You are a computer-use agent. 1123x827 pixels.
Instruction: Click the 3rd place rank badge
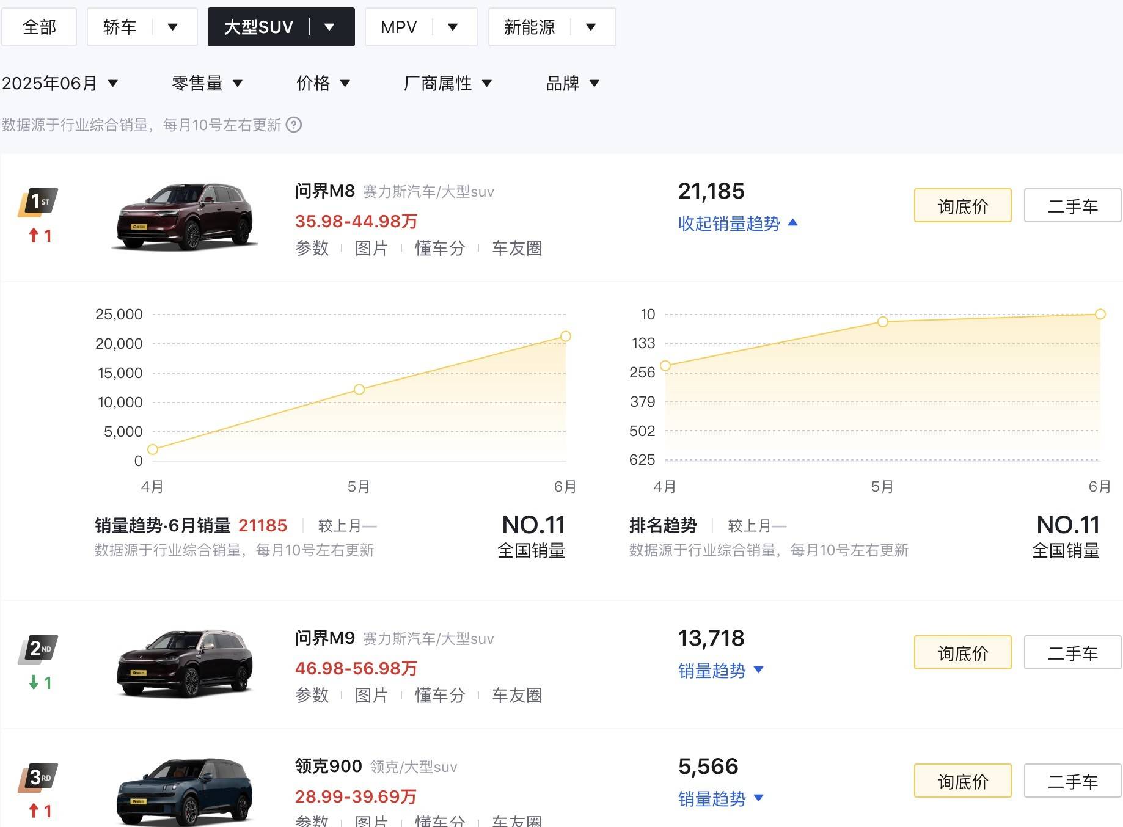[x=38, y=778]
